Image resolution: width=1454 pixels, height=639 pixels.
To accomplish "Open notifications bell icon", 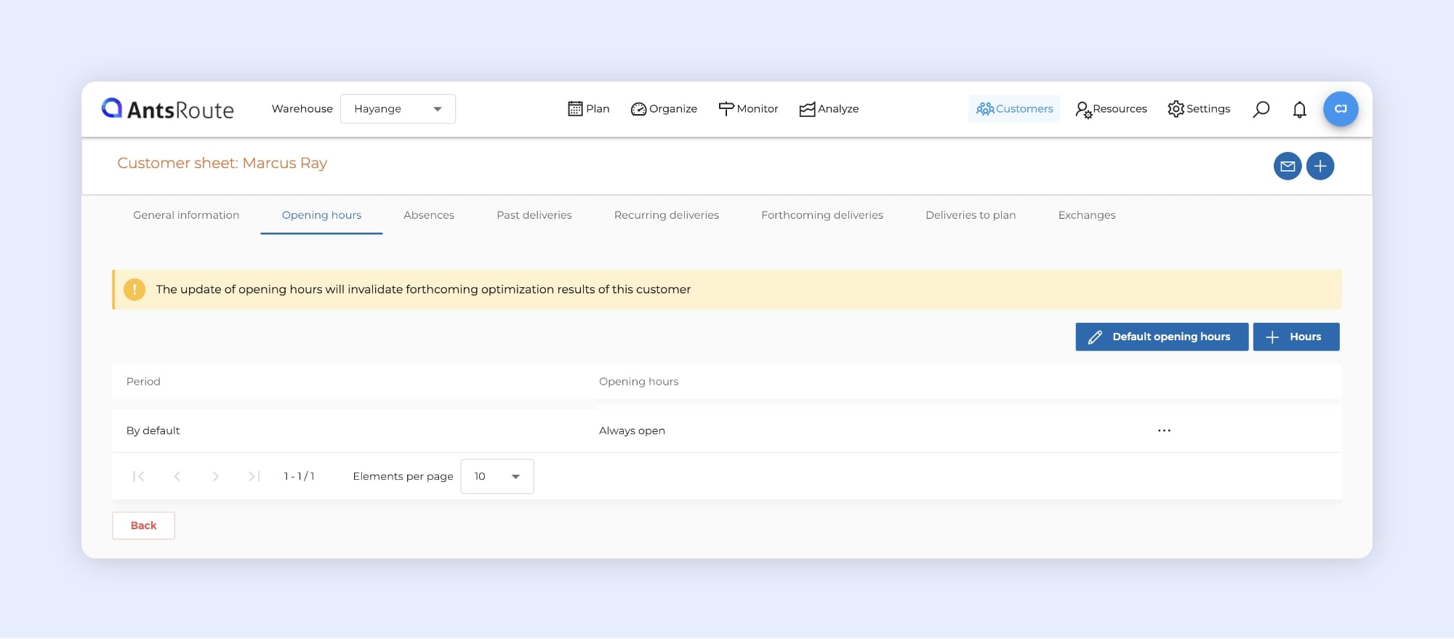I will (1299, 109).
